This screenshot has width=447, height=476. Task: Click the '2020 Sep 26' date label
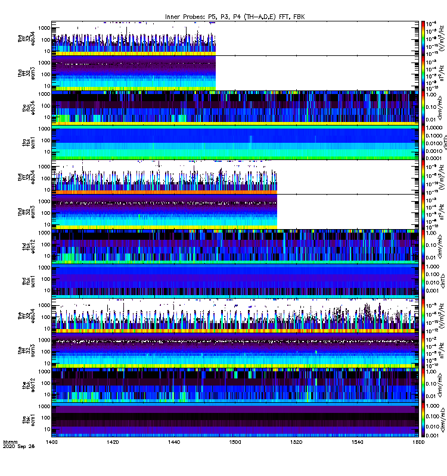[x=18, y=446]
